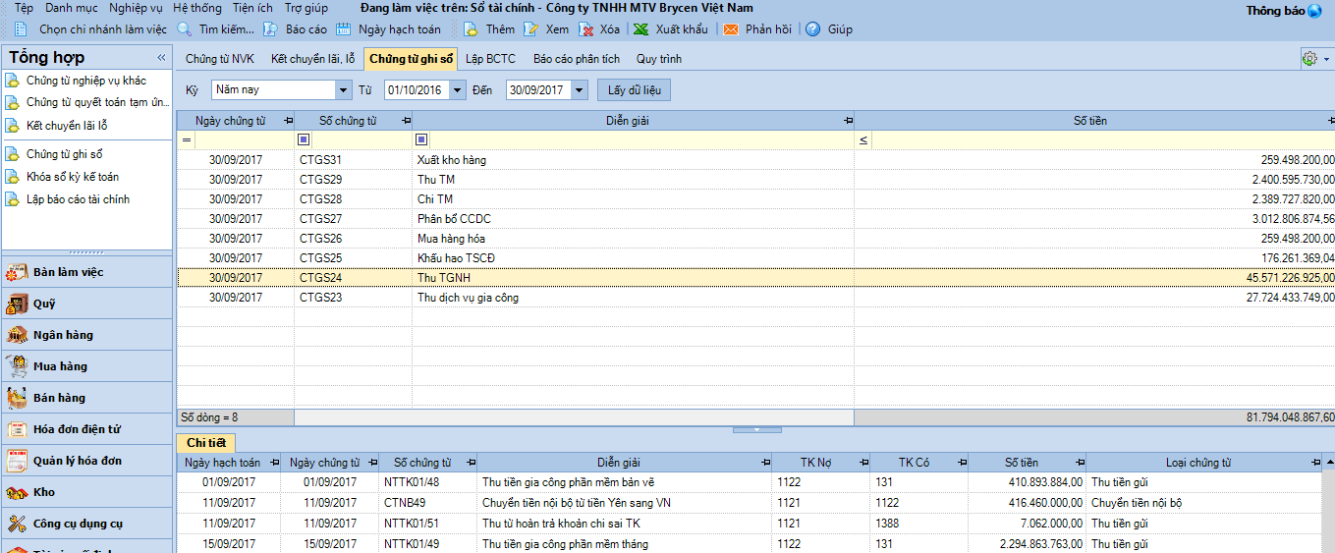Pin the Diễn giải column in top grid

point(848,121)
